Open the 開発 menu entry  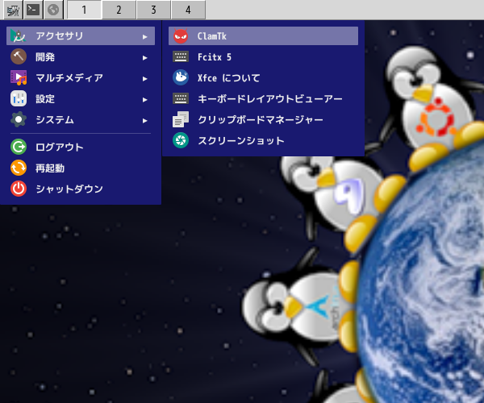81,56
